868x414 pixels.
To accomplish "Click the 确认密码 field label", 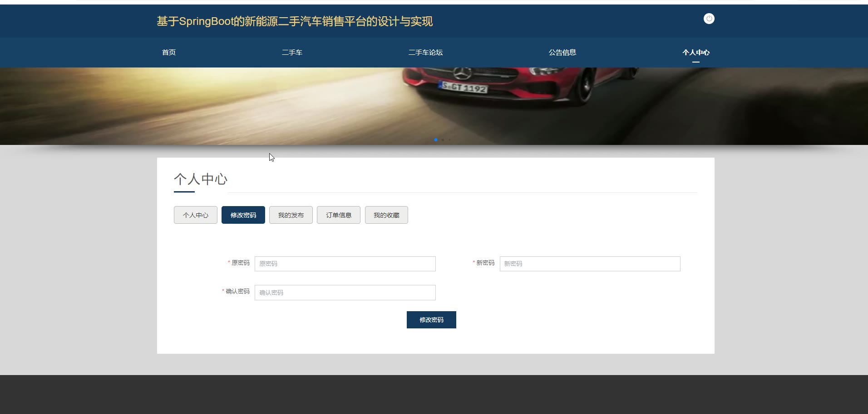I will point(237,291).
